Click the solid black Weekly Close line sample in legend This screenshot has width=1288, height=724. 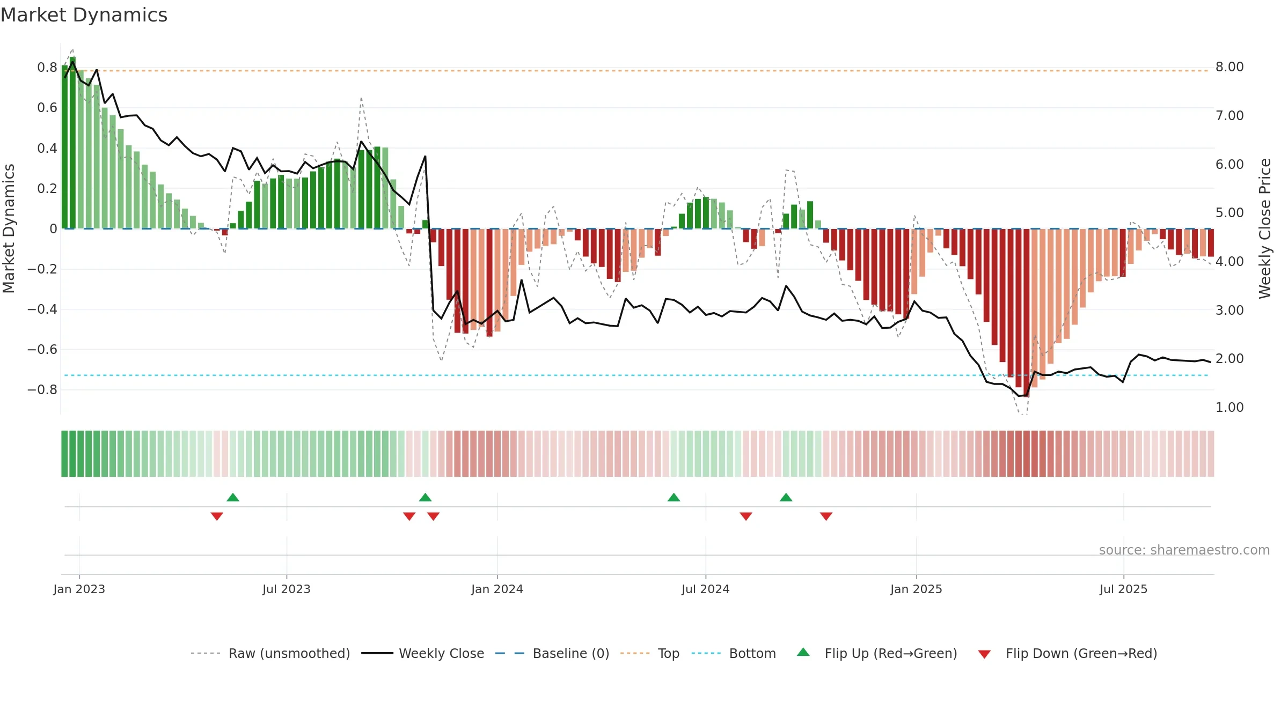[377, 653]
